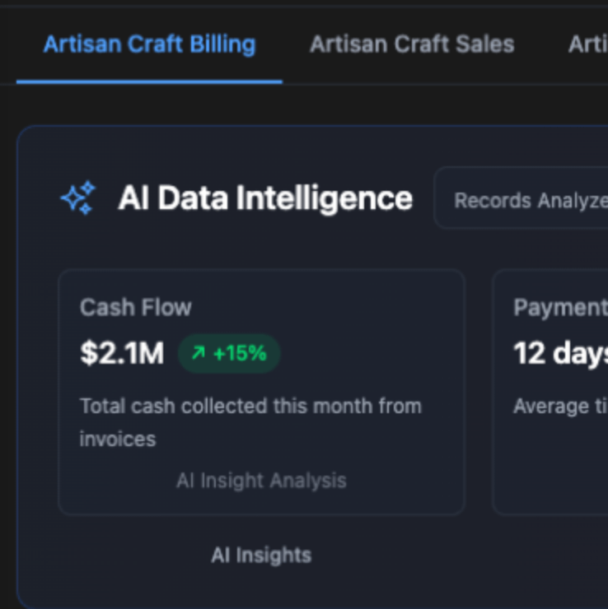Click the 12 days metric value
608x609 pixels.
point(560,353)
